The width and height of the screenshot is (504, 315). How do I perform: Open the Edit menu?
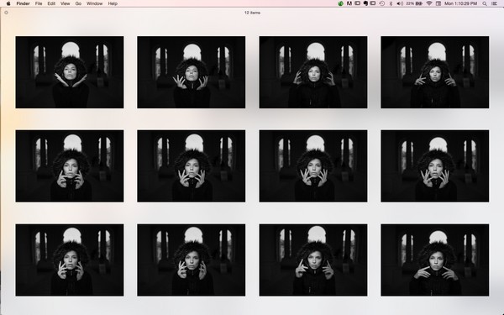(51, 3)
